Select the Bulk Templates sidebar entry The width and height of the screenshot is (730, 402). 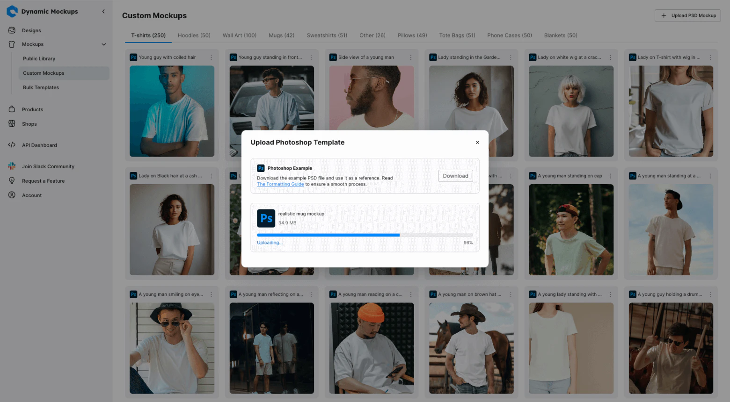point(41,87)
